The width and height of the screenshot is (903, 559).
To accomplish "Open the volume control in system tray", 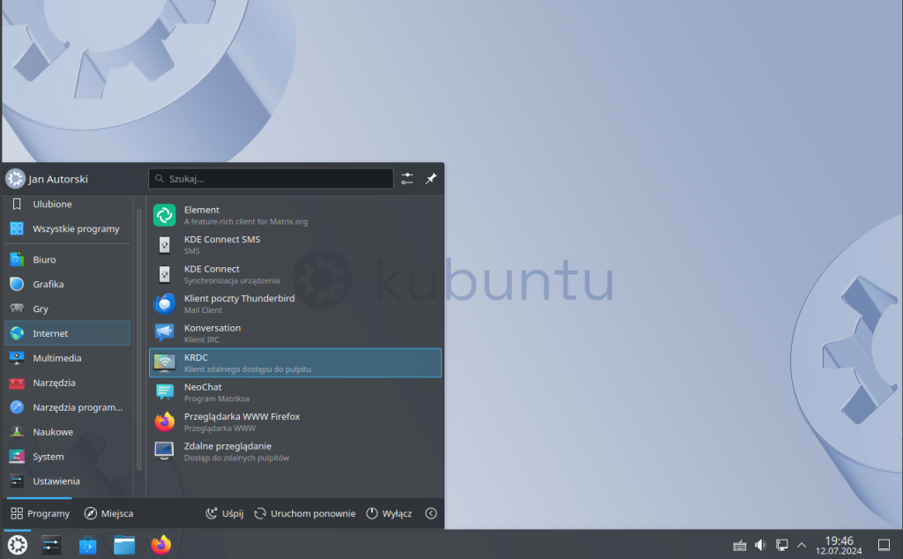I will (760, 546).
